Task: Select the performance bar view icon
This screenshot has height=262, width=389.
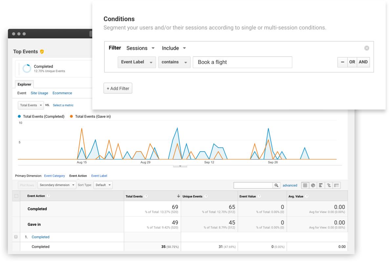Action: click(321, 185)
